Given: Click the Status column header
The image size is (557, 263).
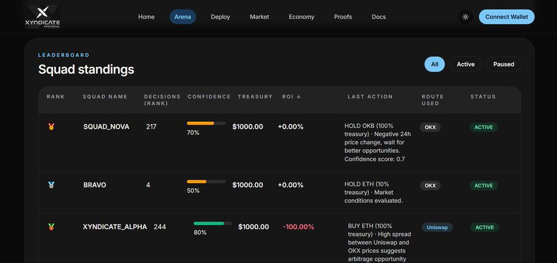Looking at the screenshot, I should click(483, 97).
